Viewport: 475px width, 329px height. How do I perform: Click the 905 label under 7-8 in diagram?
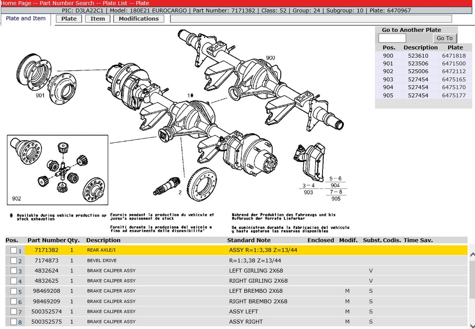336,199
